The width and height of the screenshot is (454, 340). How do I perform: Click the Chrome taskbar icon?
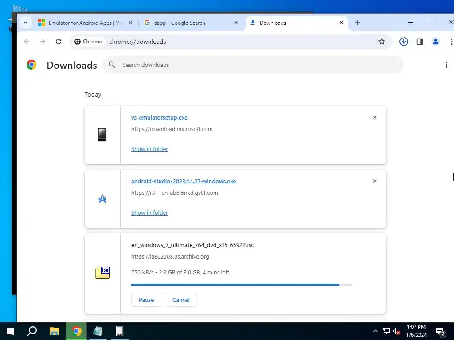coord(76,331)
